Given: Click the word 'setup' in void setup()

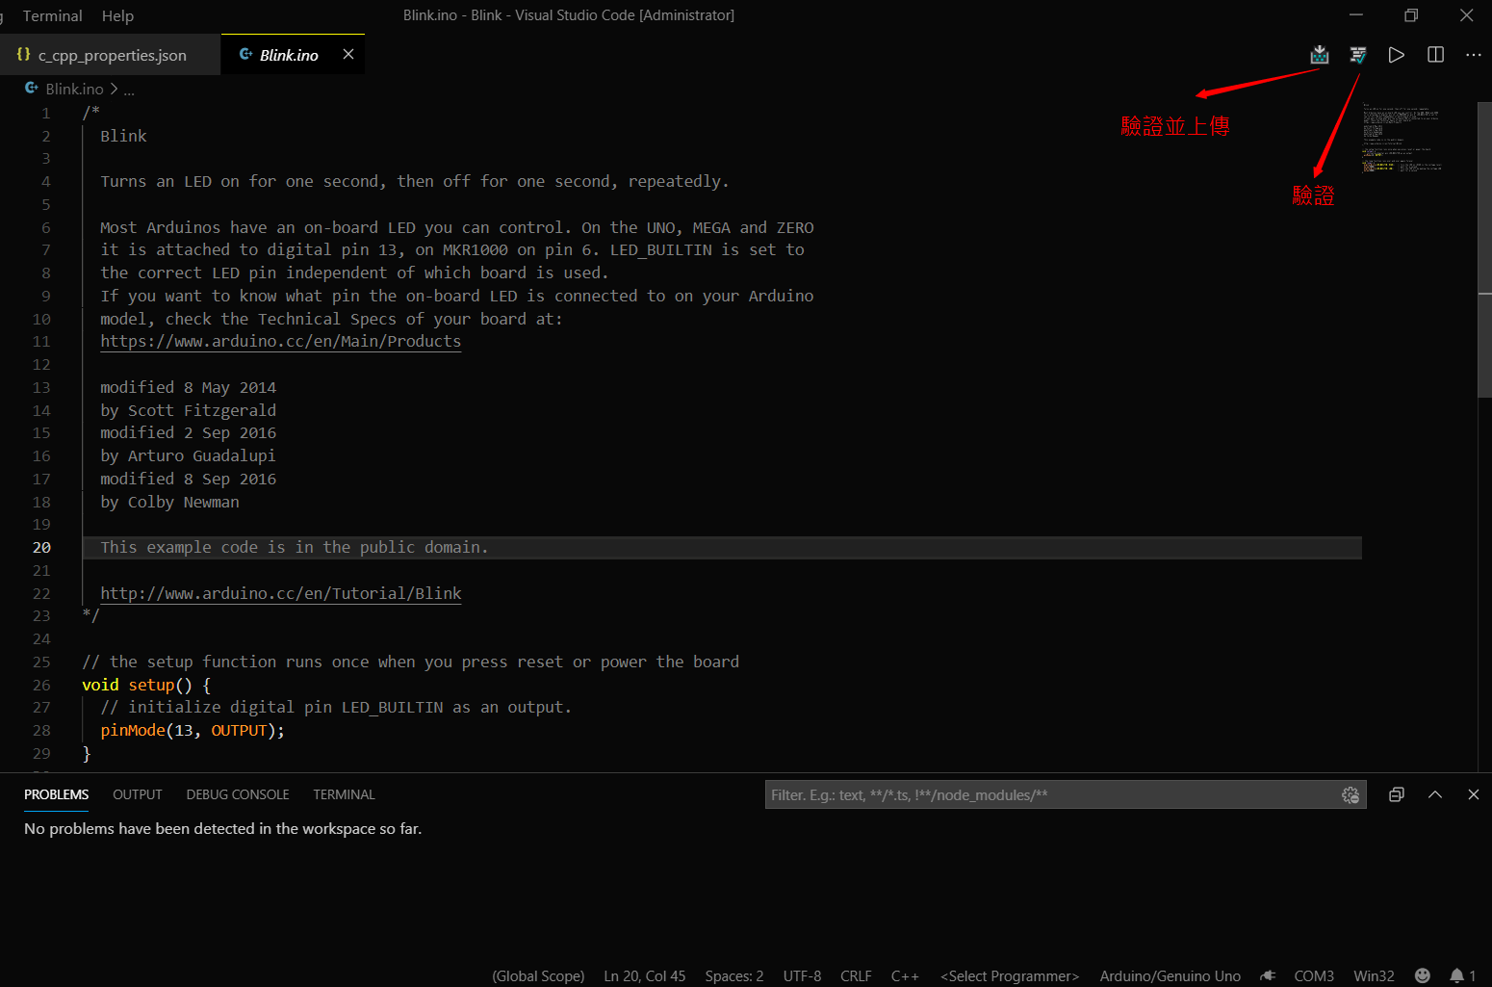Looking at the screenshot, I should point(151,685).
